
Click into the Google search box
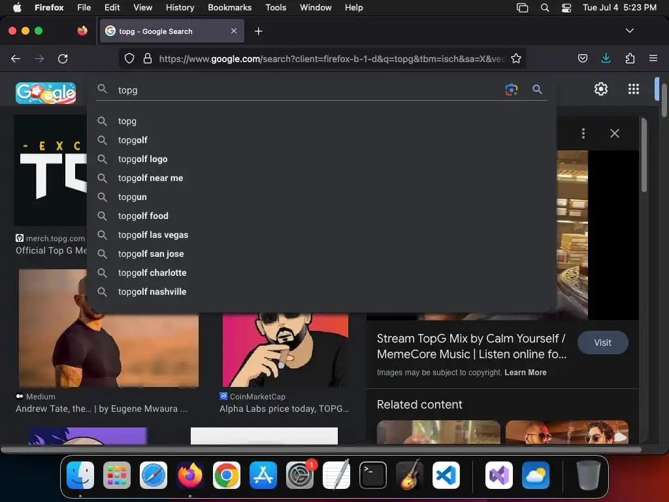pos(307,90)
